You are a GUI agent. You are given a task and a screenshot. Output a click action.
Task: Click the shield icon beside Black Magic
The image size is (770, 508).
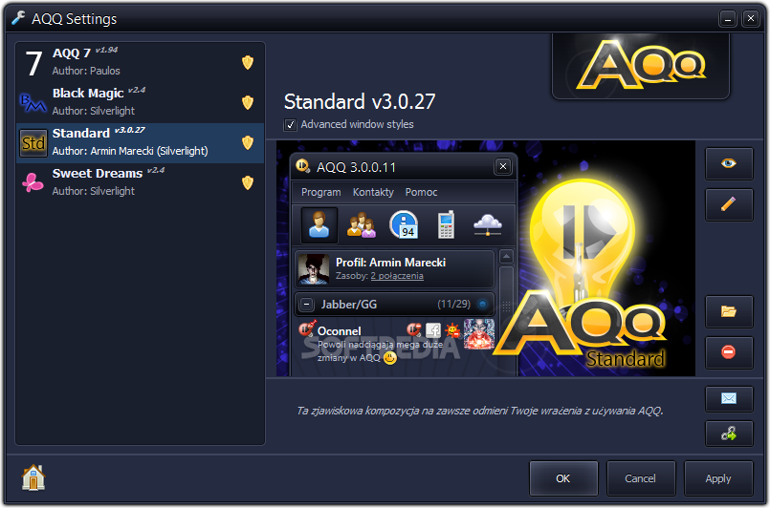click(248, 102)
